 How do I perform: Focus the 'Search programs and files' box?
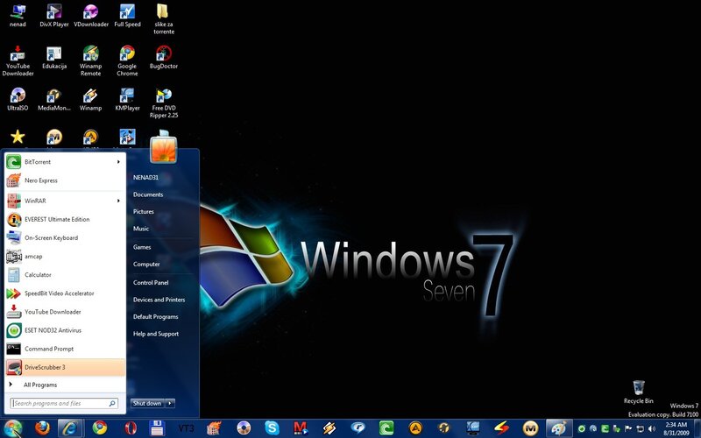tap(64, 403)
